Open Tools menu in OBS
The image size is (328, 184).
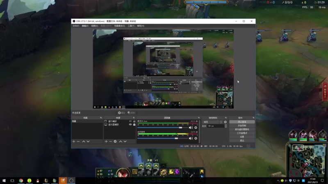131,26
